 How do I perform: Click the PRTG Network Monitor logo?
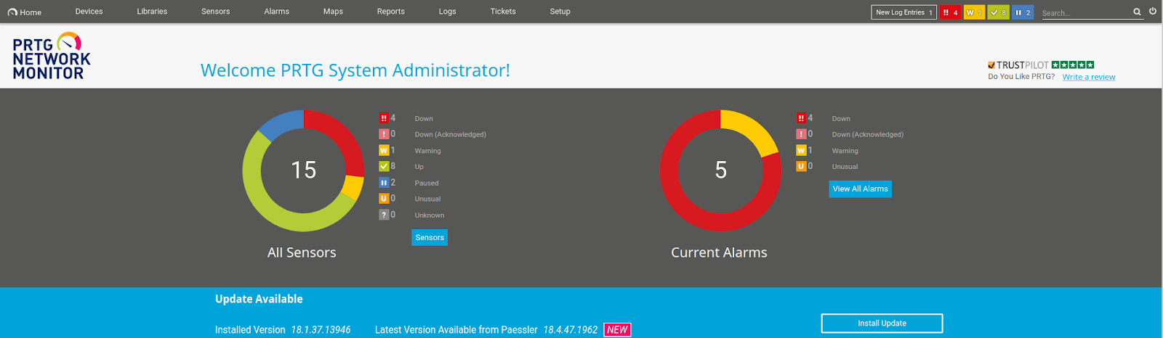coord(51,56)
